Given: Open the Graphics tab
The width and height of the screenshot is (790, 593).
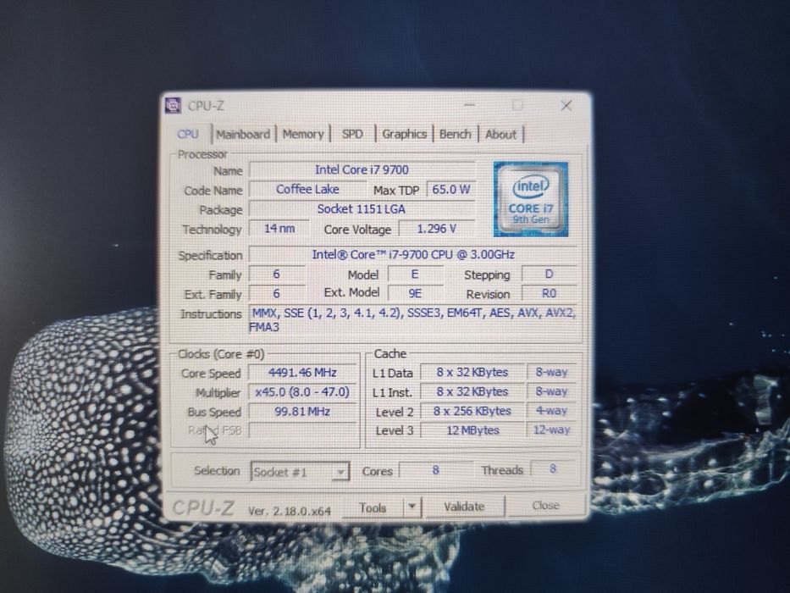Looking at the screenshot, I should tap(404, 134).
